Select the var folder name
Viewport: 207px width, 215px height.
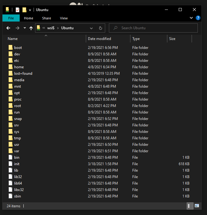[x=17, y=151]
